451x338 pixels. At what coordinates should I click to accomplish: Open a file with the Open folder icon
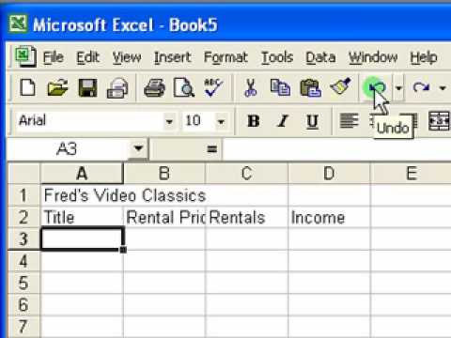point(57,87)
